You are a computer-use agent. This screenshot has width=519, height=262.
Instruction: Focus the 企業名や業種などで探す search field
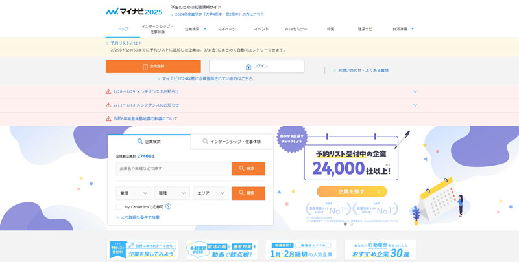coord(172,169)
